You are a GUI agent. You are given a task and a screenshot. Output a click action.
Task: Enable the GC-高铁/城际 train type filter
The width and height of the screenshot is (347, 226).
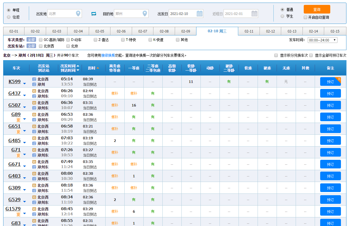pyautogui.click(x=41, y=40)
